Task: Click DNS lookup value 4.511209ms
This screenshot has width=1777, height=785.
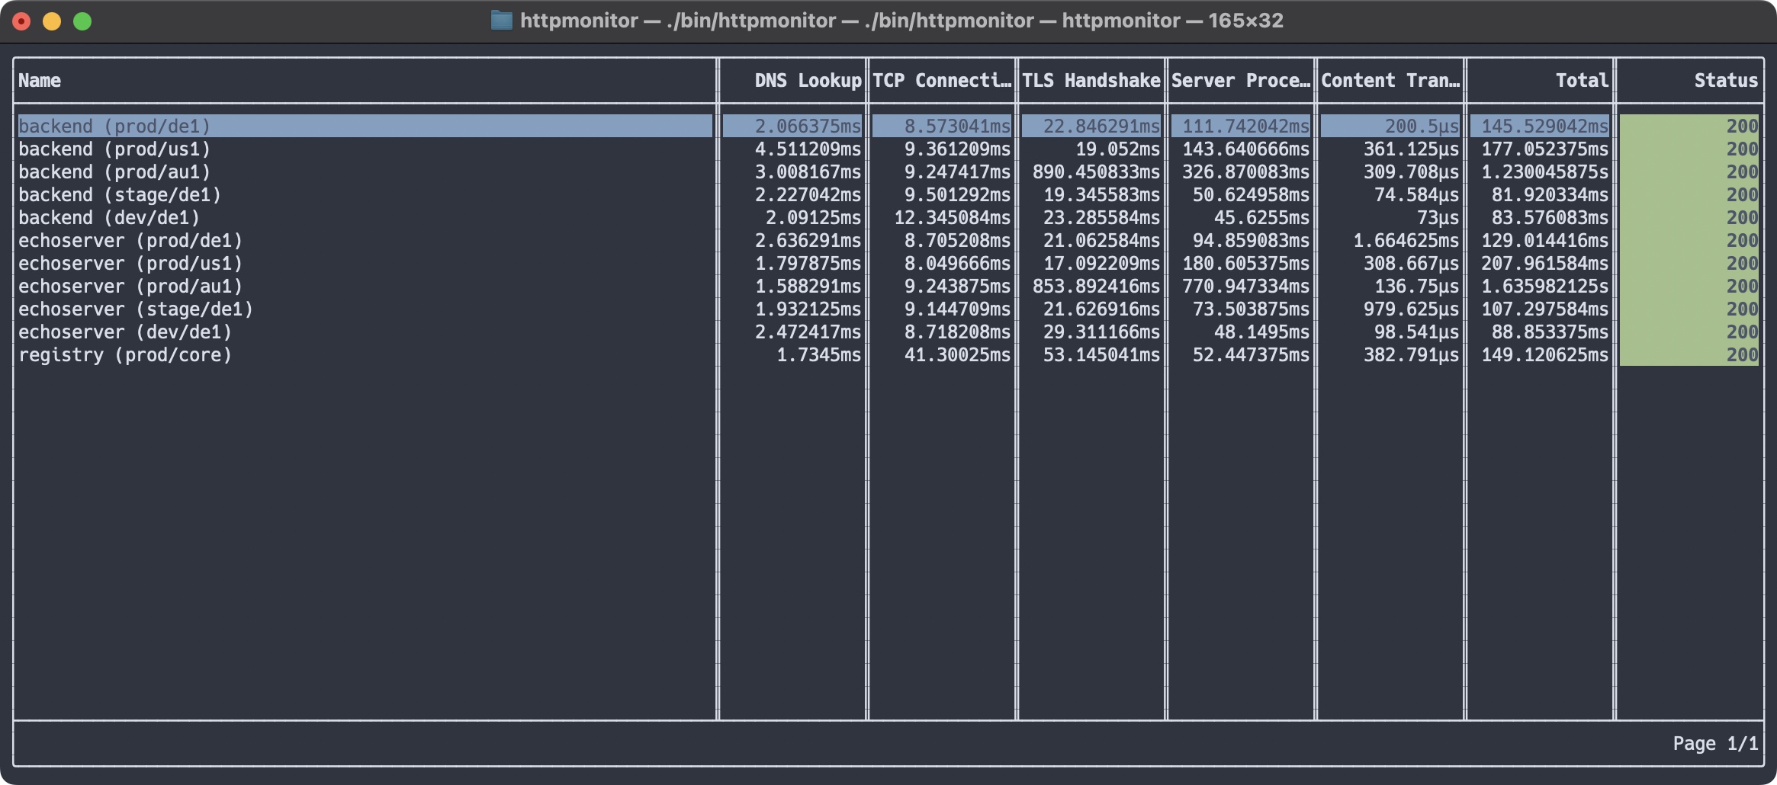Action: tap(808, 149)
